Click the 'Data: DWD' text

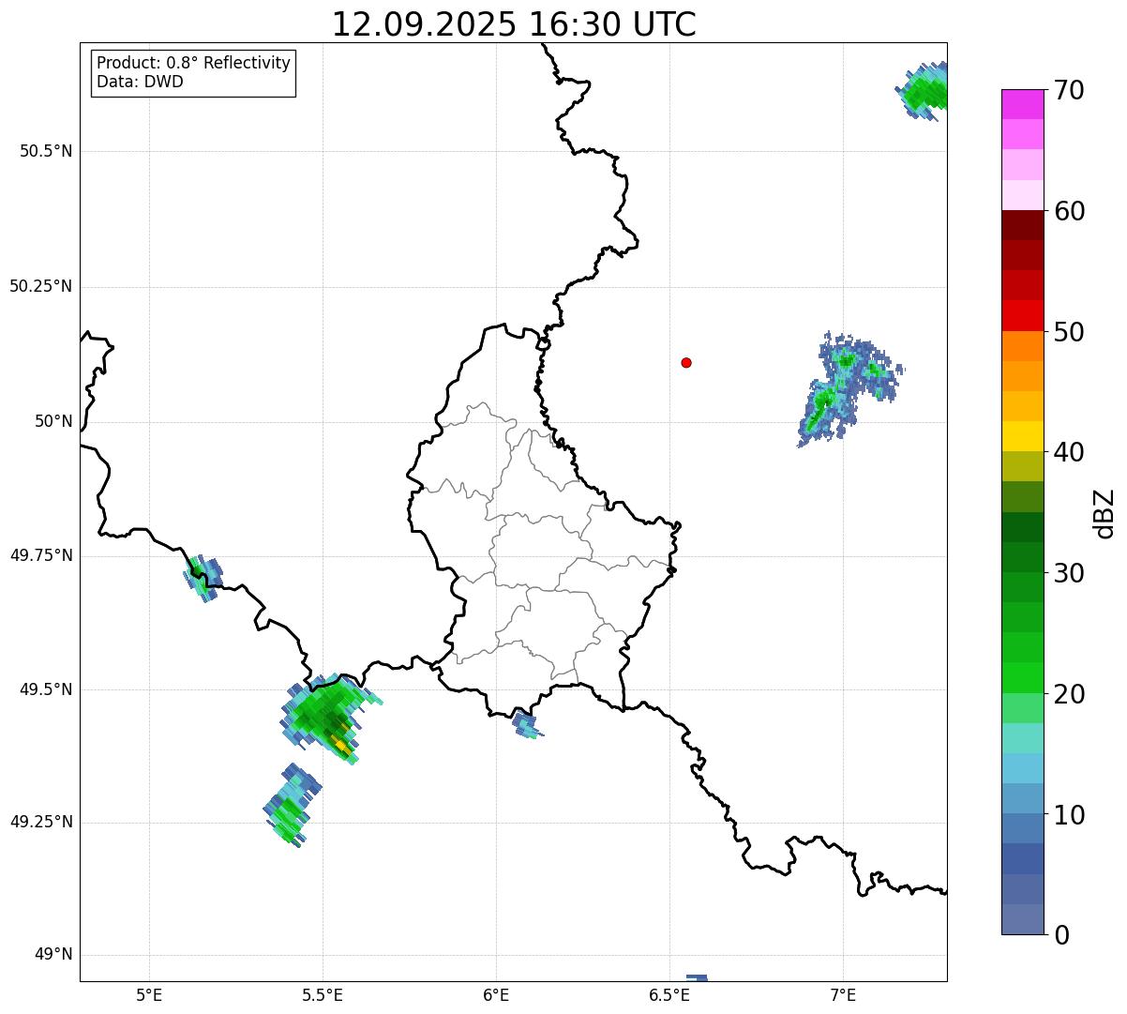(x=141, y=82)
